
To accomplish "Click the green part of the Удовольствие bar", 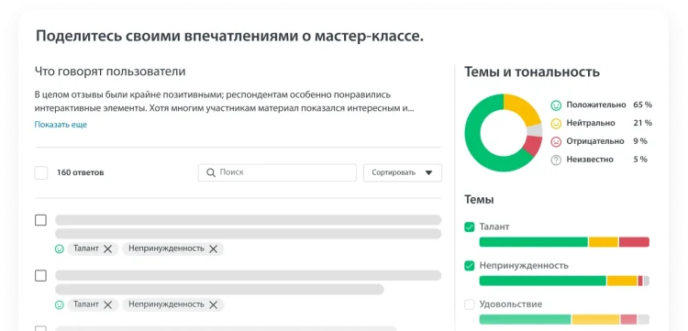I will [526, 319].
